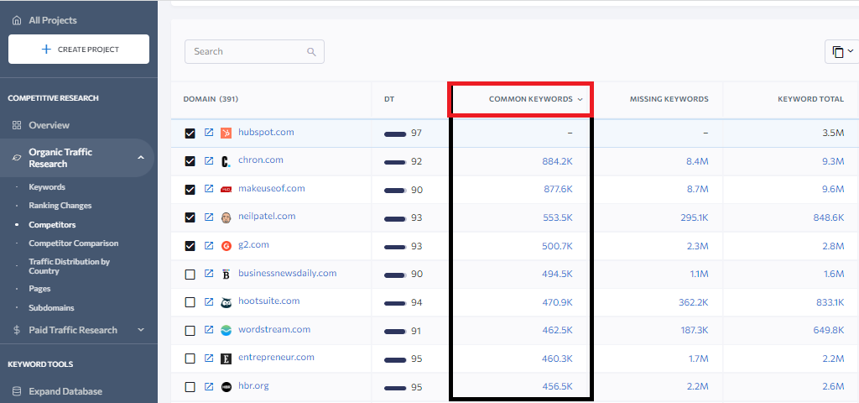Select Ranking Changes submenu item
859x403 pixels.
pyautogui.click(x=60, y=206)
